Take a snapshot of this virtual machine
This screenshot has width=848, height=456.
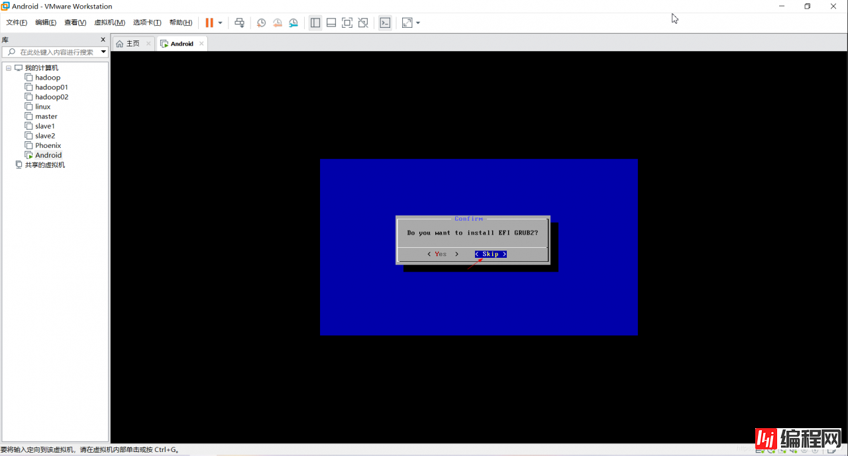pyautogui.click(x=262, y=23)
